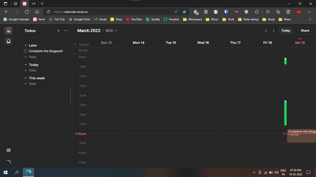Viewport: 316px width, 177px height.
Task: Click the Notion extension icon
Action: pyautogui.click(x=206, y=12)
